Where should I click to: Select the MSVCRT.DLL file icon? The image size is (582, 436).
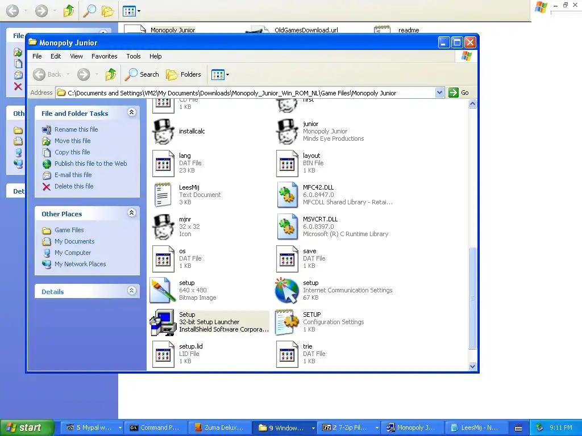287,227
